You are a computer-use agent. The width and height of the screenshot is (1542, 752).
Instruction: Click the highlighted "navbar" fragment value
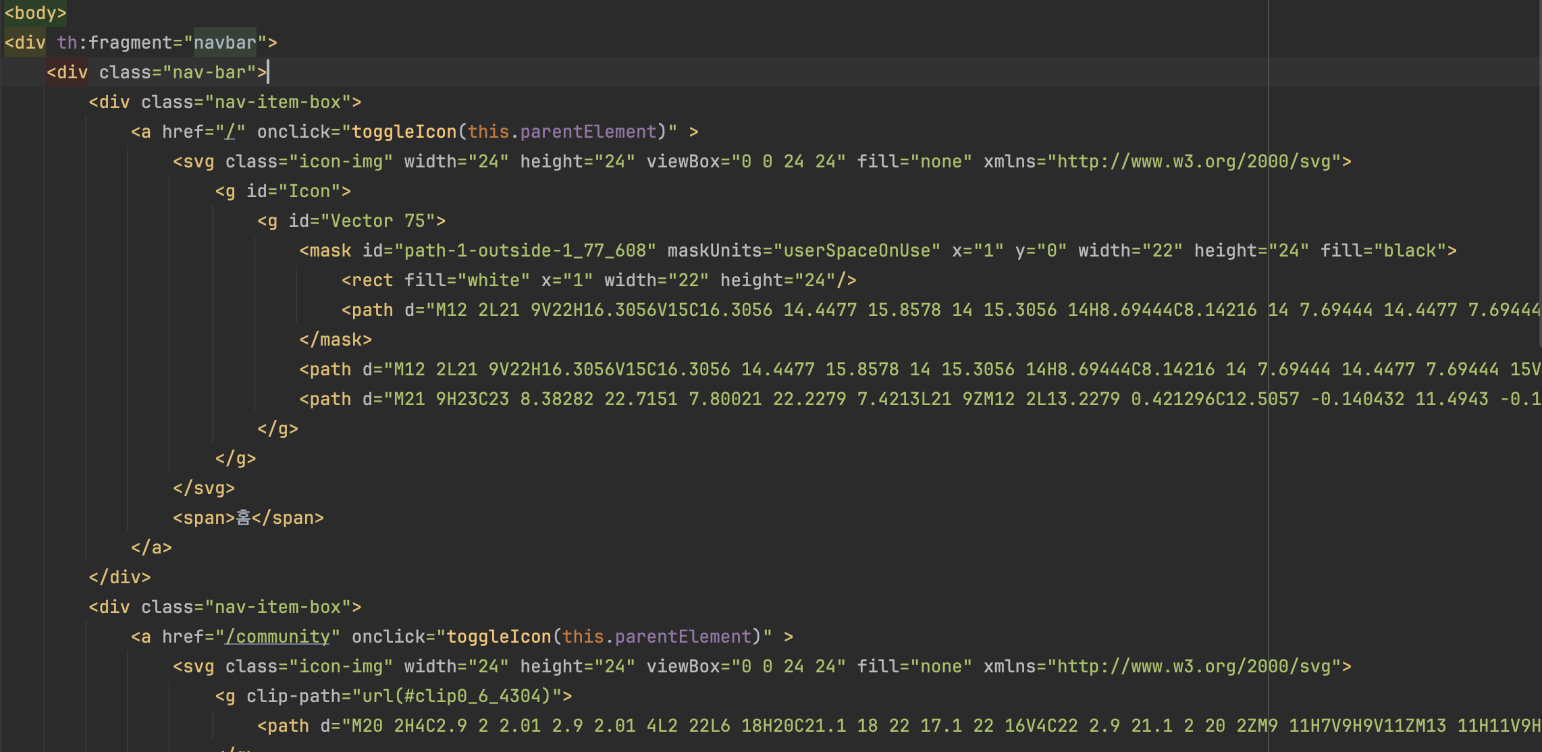pos(224,43)
